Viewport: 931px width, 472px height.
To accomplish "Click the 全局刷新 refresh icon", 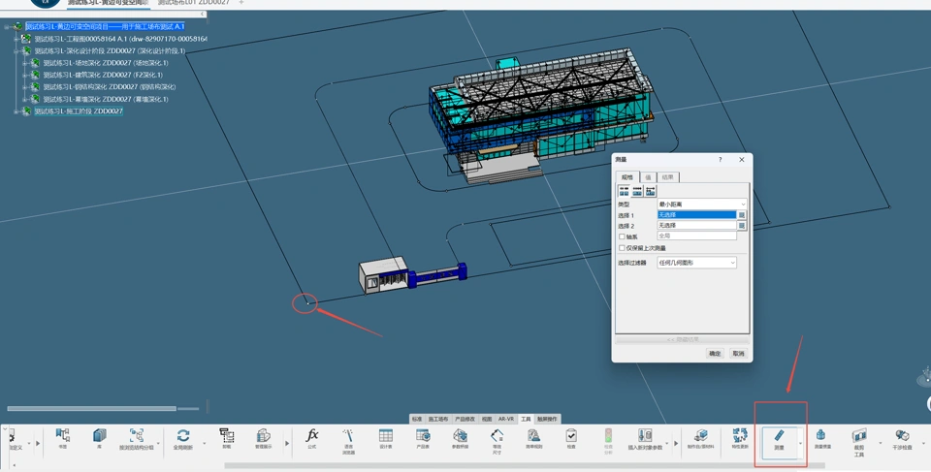I will click(182, 437).
